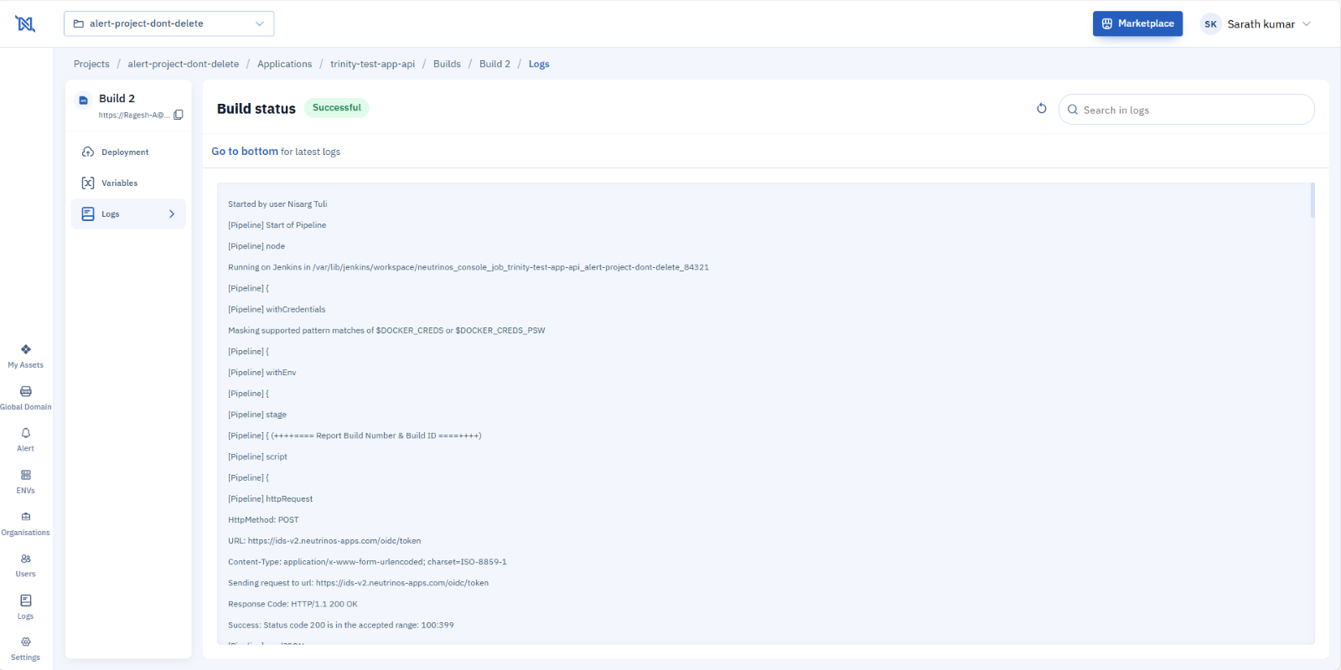The height and width of the screenshot is (670, 1341).
Task: Click '[Pipeline] script' log line
Action: 257,456
